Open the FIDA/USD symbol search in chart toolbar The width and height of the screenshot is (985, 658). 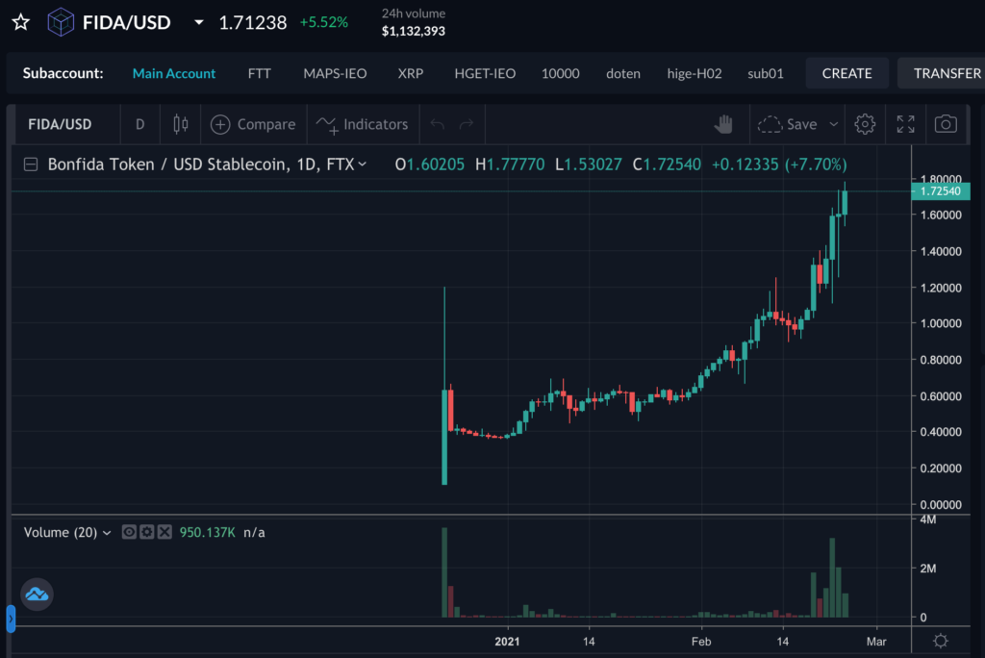click(60, 124)
